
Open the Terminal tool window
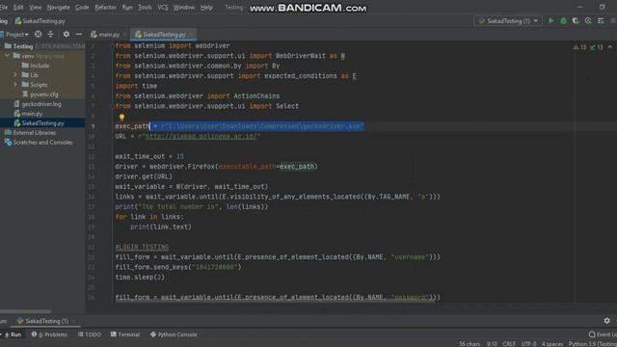pyautogui.click(x=125, y=334)
